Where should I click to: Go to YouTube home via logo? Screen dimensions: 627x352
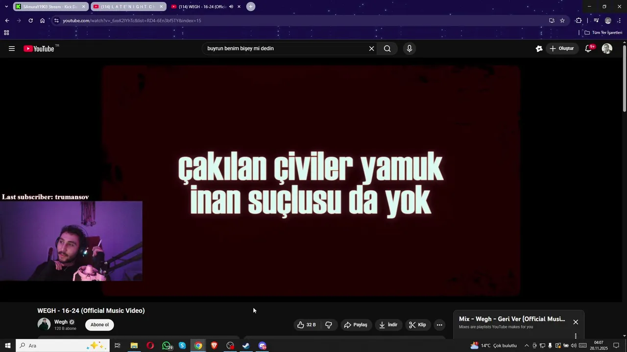coord(39,48)
